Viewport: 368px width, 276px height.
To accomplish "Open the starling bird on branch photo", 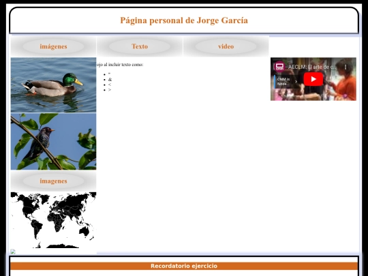I will [53, 142].
